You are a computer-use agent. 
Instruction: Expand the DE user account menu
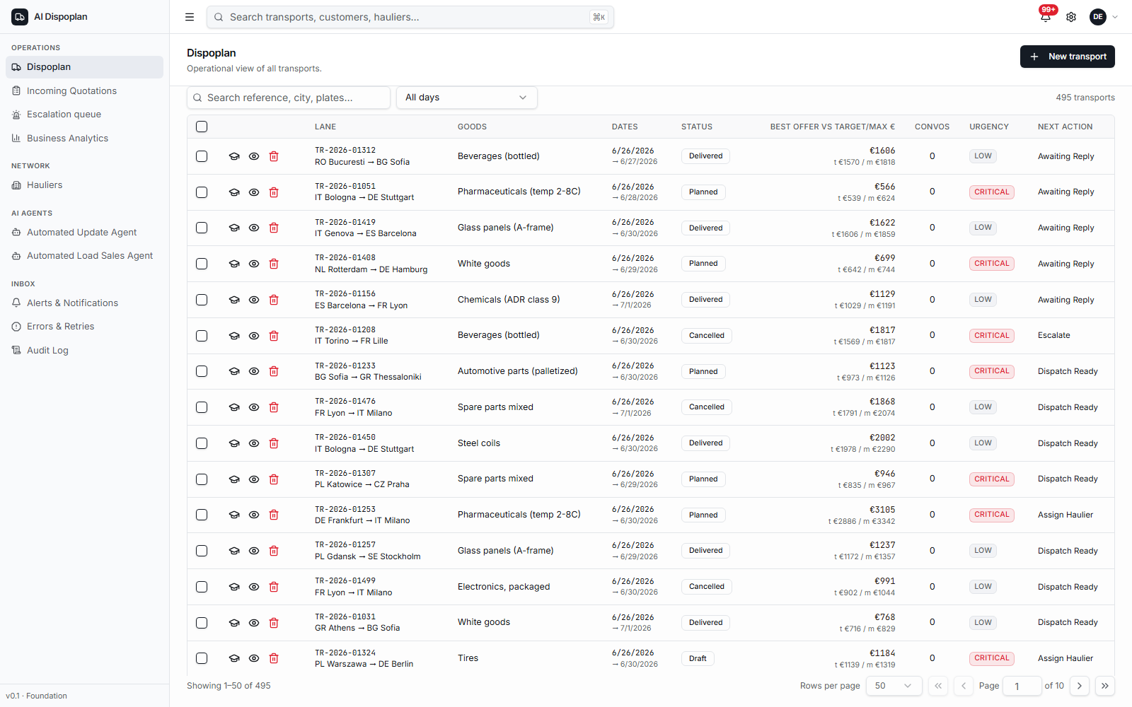coord(1104,17)
